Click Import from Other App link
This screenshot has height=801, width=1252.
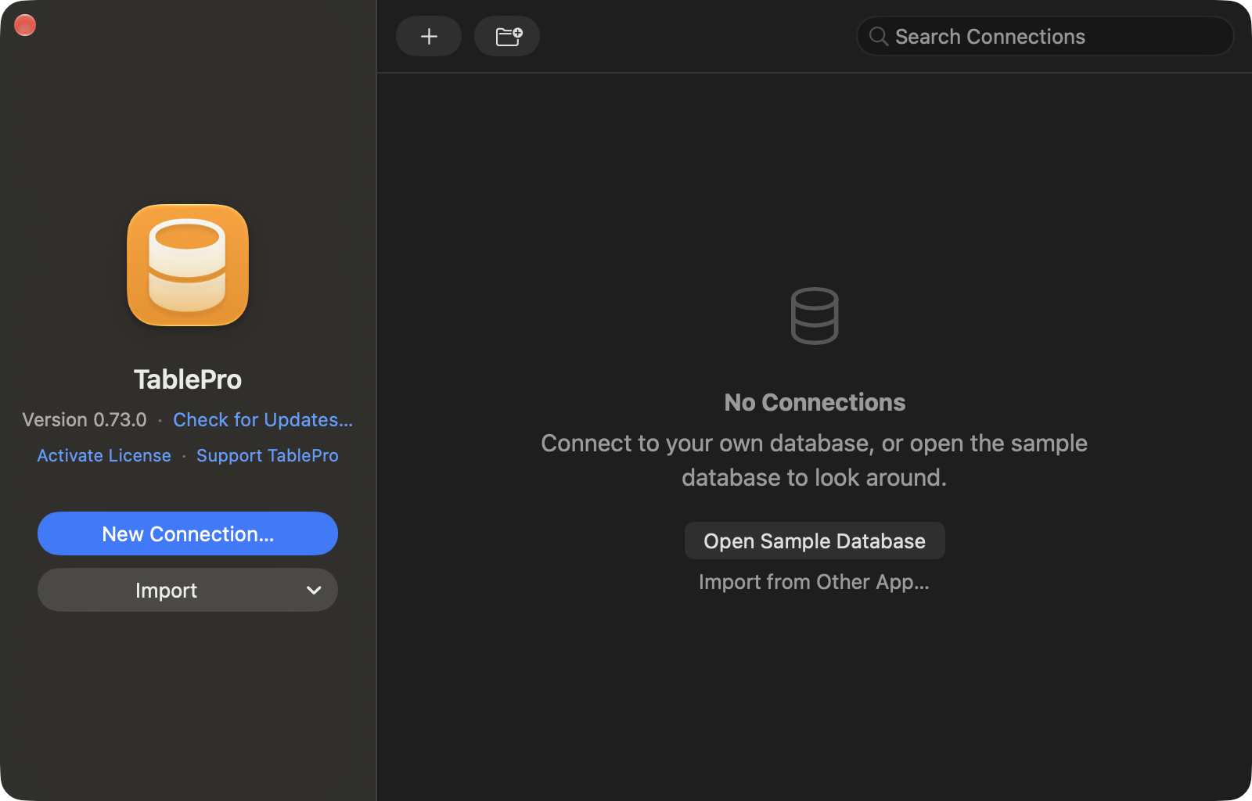click(x=814, y=582)
